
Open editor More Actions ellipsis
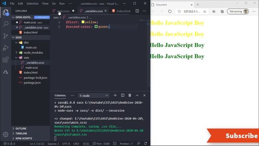pos(144,11)
